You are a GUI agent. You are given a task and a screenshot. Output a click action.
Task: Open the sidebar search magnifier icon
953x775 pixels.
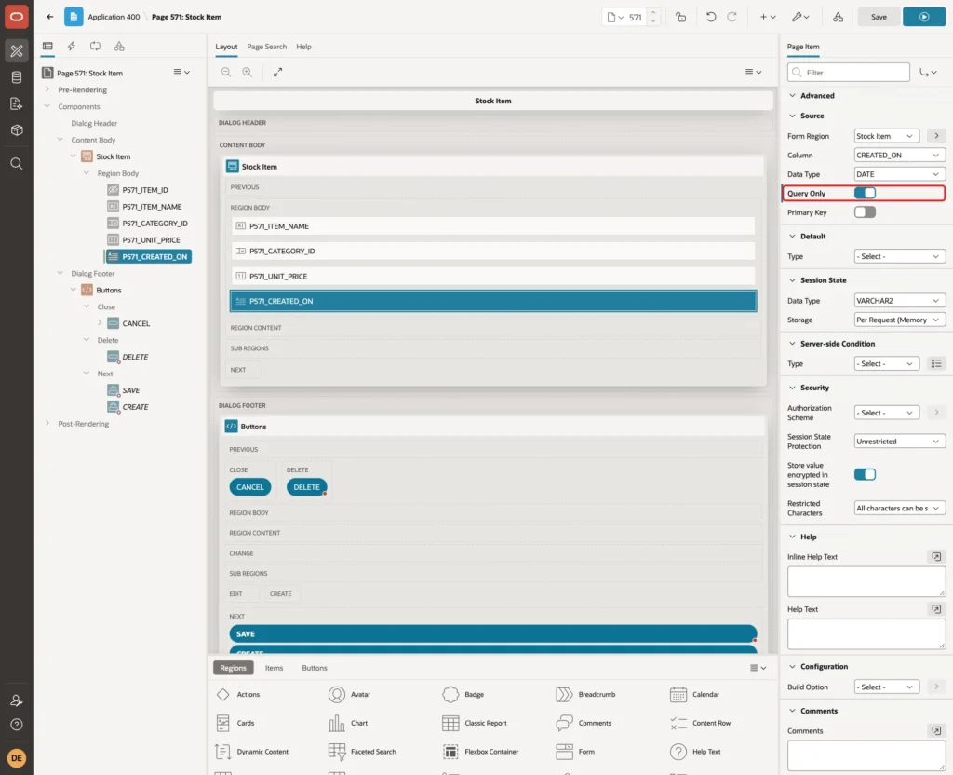(17, 164)
